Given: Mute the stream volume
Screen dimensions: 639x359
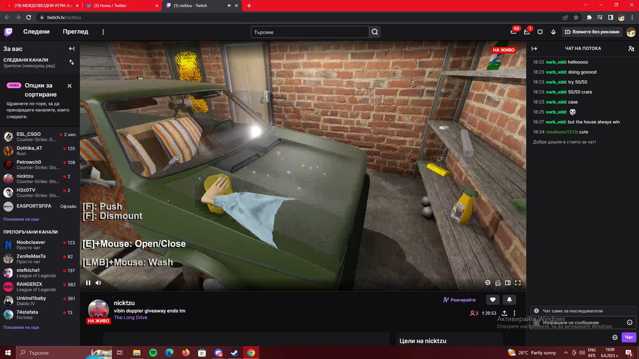Looking at the screenshot, I should [99, 283].
